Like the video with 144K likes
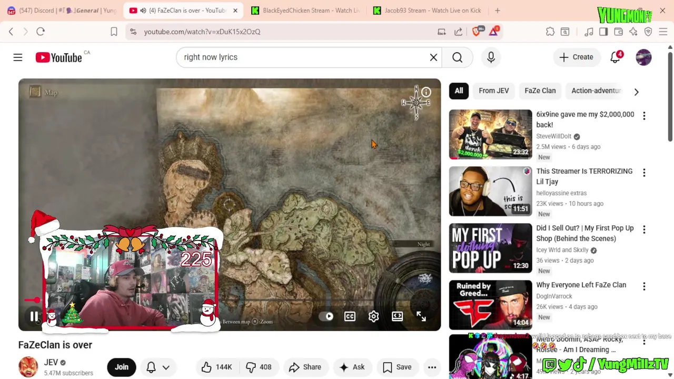The height and width of the screenshot is (379, 674). [x=216, y=367]
